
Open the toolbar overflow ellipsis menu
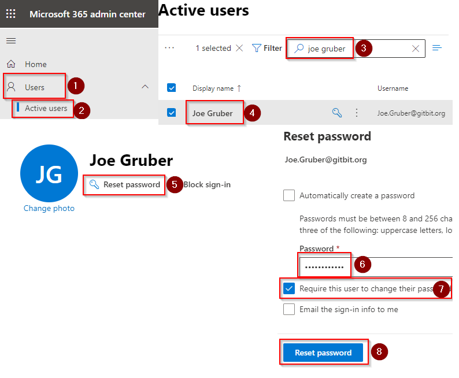(169, 49)
